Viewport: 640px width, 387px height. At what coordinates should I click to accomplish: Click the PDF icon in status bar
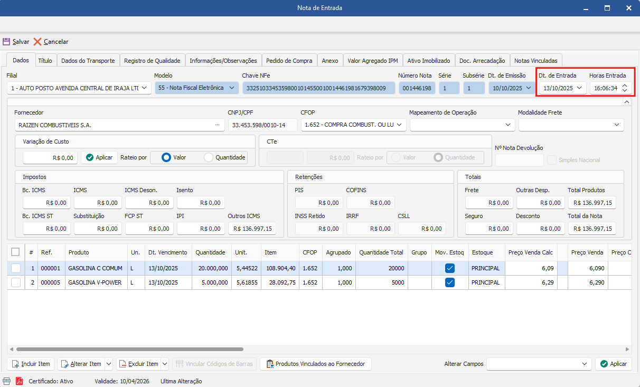coord(19,381)
